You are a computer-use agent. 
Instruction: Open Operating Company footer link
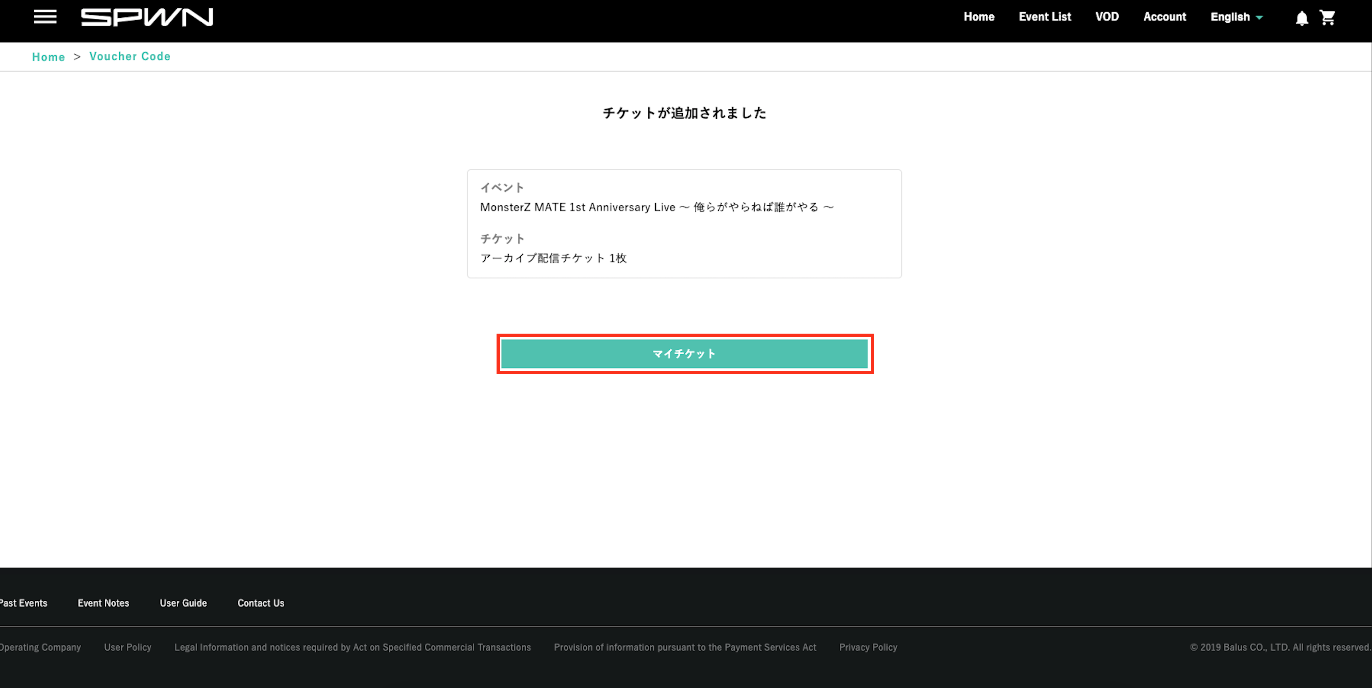(x=40, y=647)
